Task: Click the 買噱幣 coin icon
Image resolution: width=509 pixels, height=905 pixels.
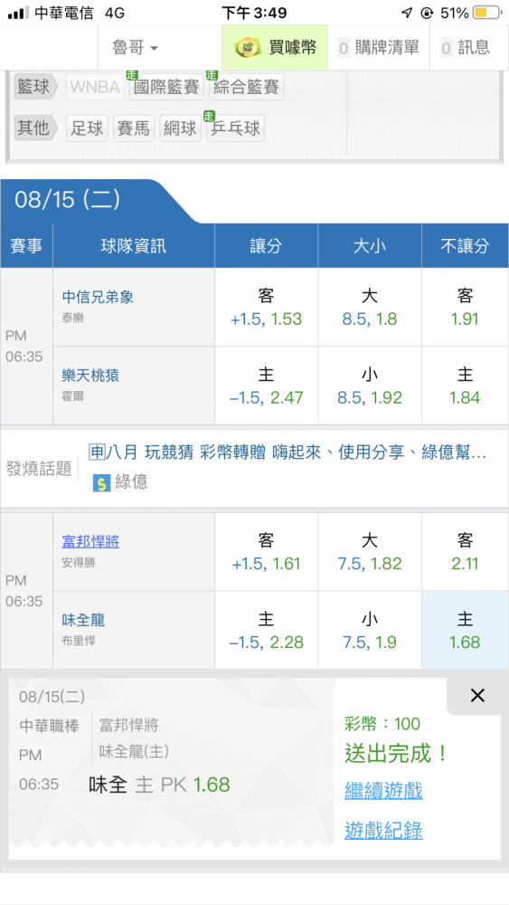Action: click(248, 47)
